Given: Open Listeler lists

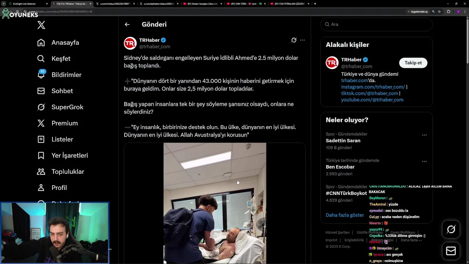Looking at the screenshot, I should click(55, 139).
